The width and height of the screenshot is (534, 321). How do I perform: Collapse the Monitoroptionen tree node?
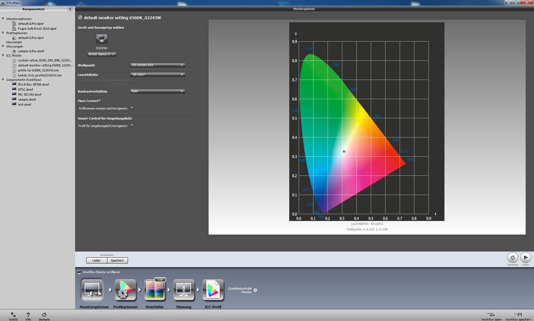tap(3, 19)
